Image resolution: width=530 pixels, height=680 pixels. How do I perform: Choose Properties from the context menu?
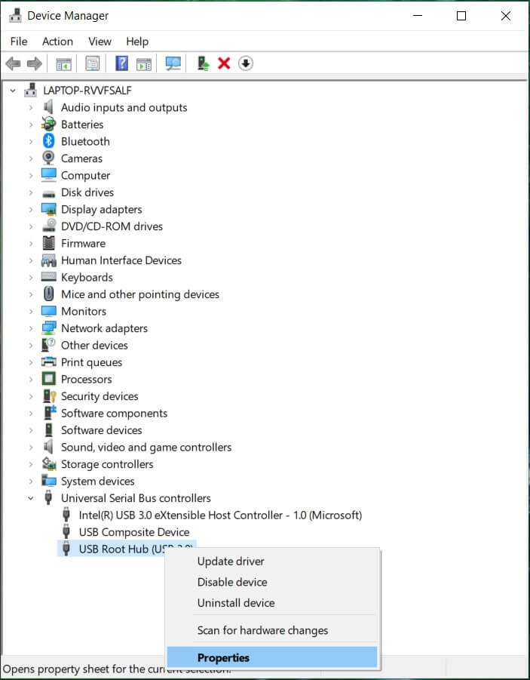pyautogui.click(x=223, y=657)
